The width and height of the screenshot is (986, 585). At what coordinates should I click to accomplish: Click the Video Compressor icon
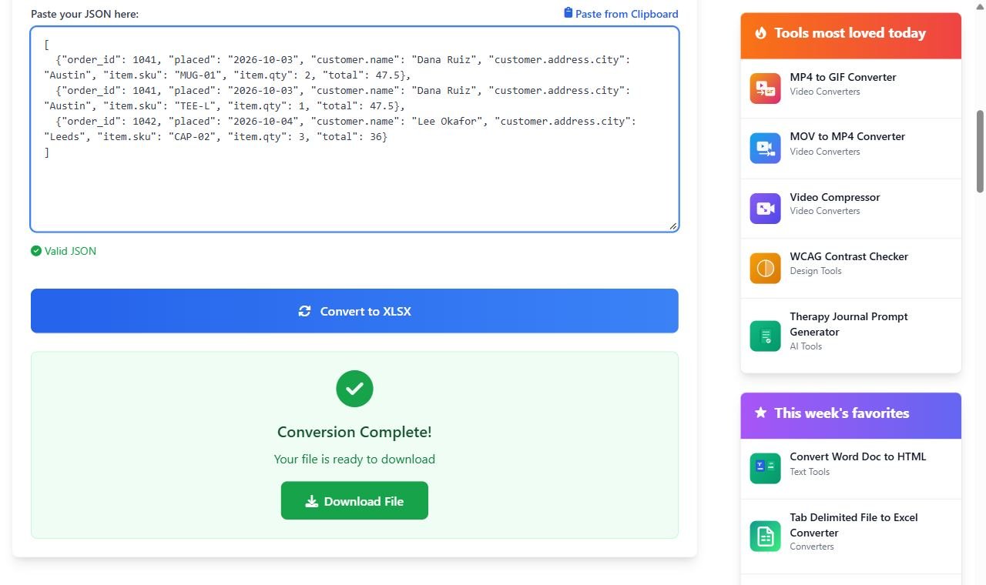pyautogui.click(x=765, y=209)
